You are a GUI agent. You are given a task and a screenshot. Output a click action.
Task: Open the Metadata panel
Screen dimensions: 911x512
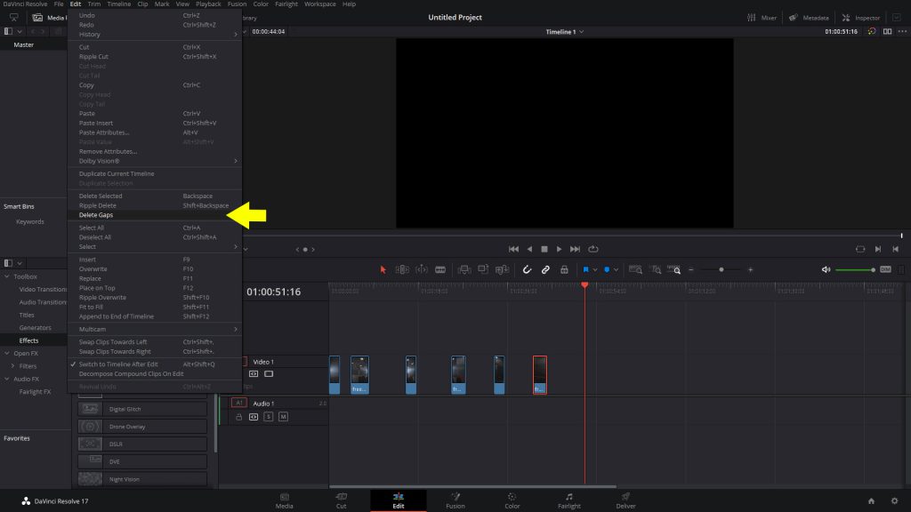(809, 18)
